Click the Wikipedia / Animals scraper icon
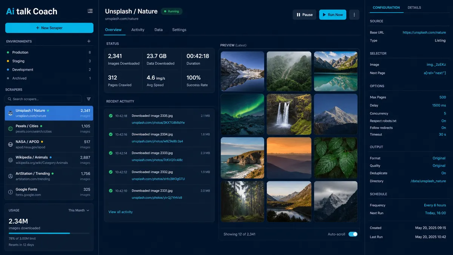The image size is (453, 255). (x=11, y=160)
